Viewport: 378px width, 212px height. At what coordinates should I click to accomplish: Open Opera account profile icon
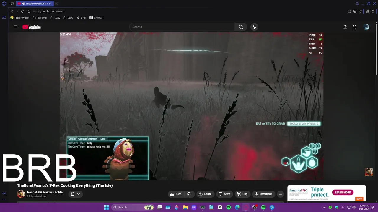click(368, 11)
